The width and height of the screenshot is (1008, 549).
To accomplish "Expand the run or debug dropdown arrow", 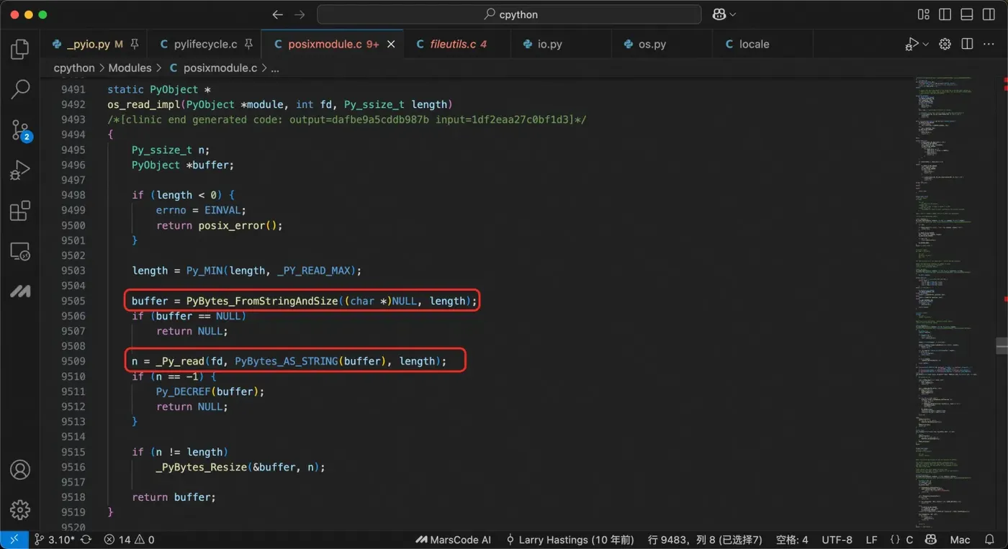I will (926, 45).
